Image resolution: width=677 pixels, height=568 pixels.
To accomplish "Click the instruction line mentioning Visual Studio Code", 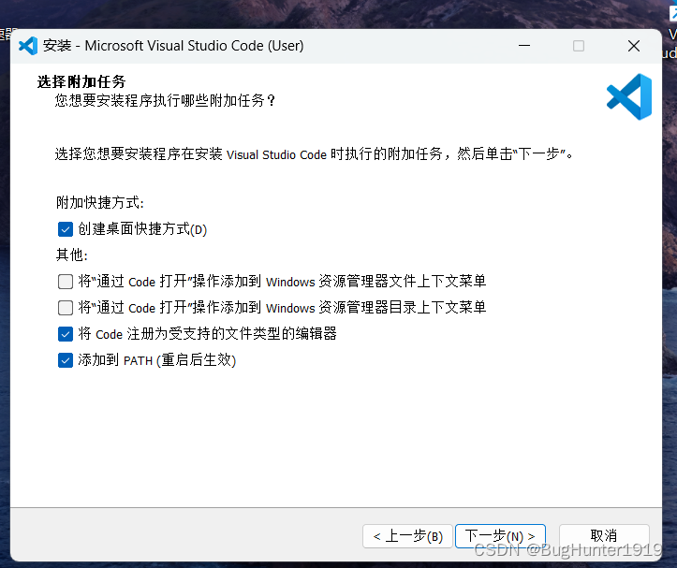I will [x=314, y=153].
